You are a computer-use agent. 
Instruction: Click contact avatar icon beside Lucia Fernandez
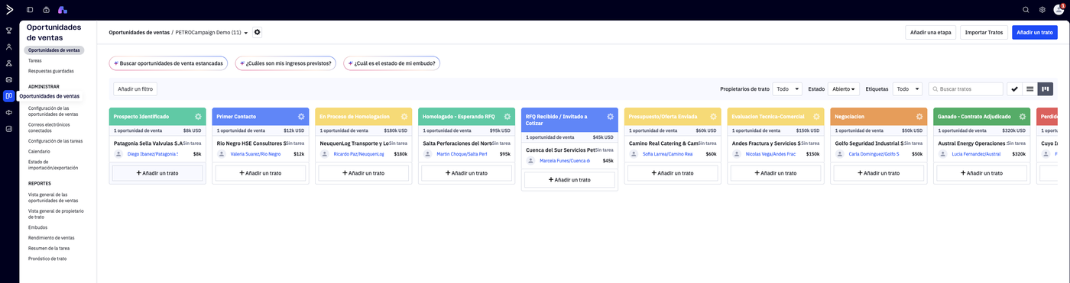pos(943,154)
